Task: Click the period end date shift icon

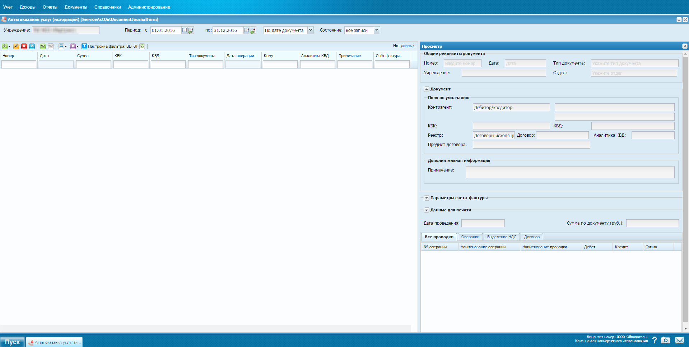Action: [x=253, y=31]
